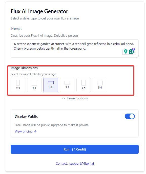Viewport: 146px width, 174px height.
Task: Open the support@flux1.ai email link
Action: coord(82,163)
